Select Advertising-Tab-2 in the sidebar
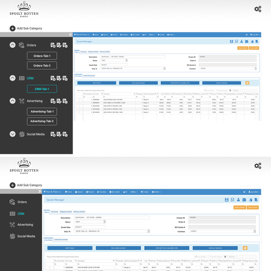Image resolution: width=271 pixels, height=271 pixels. (42, 121)
